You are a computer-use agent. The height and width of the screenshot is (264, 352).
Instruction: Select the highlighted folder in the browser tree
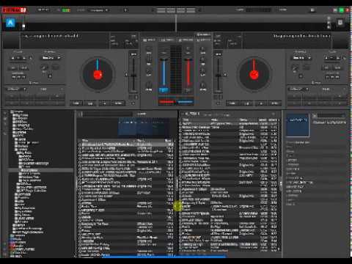(x=40, y=170)
